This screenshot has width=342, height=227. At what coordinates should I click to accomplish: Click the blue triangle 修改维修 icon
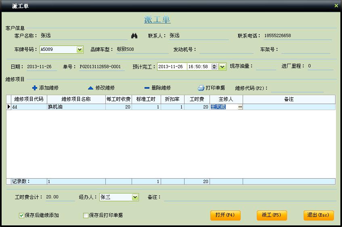(90, 88)
